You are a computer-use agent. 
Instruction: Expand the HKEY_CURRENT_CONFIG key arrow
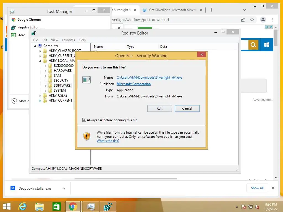[x=40, y=101]
